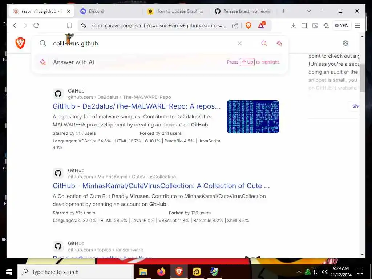Open Leo AI assistant in toolbar
The width and height of the screenshot is (372, 279).
[x=326, y=25]
